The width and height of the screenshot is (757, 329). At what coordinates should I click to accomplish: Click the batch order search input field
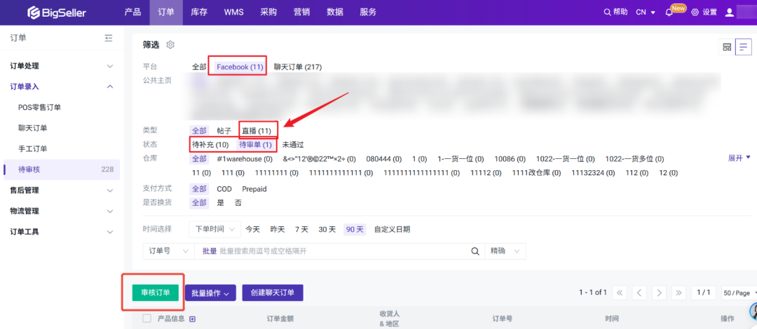pos(336,251)
